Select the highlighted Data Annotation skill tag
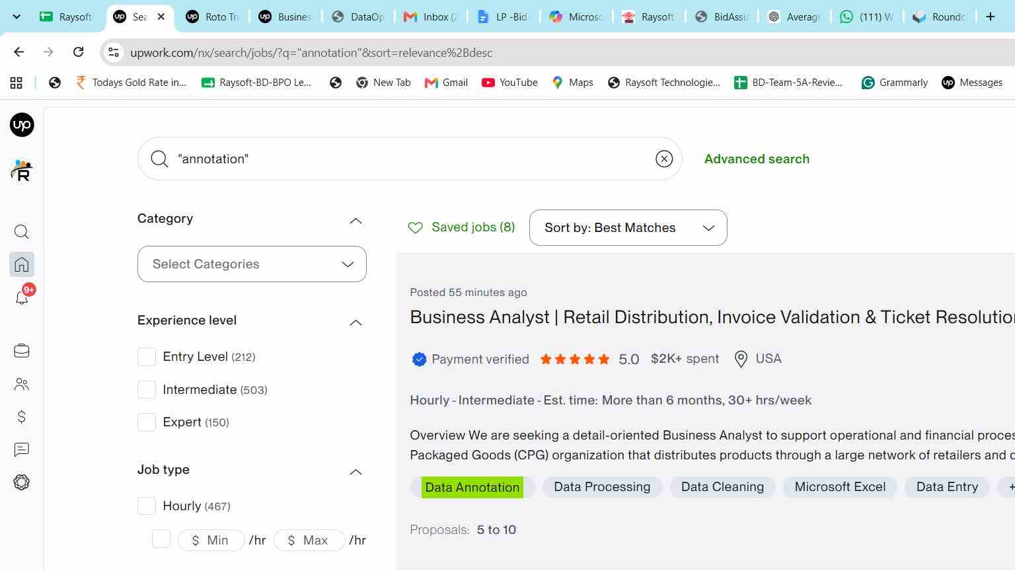1015x571 pixels. pyautogui.click(x=472, y=488)
